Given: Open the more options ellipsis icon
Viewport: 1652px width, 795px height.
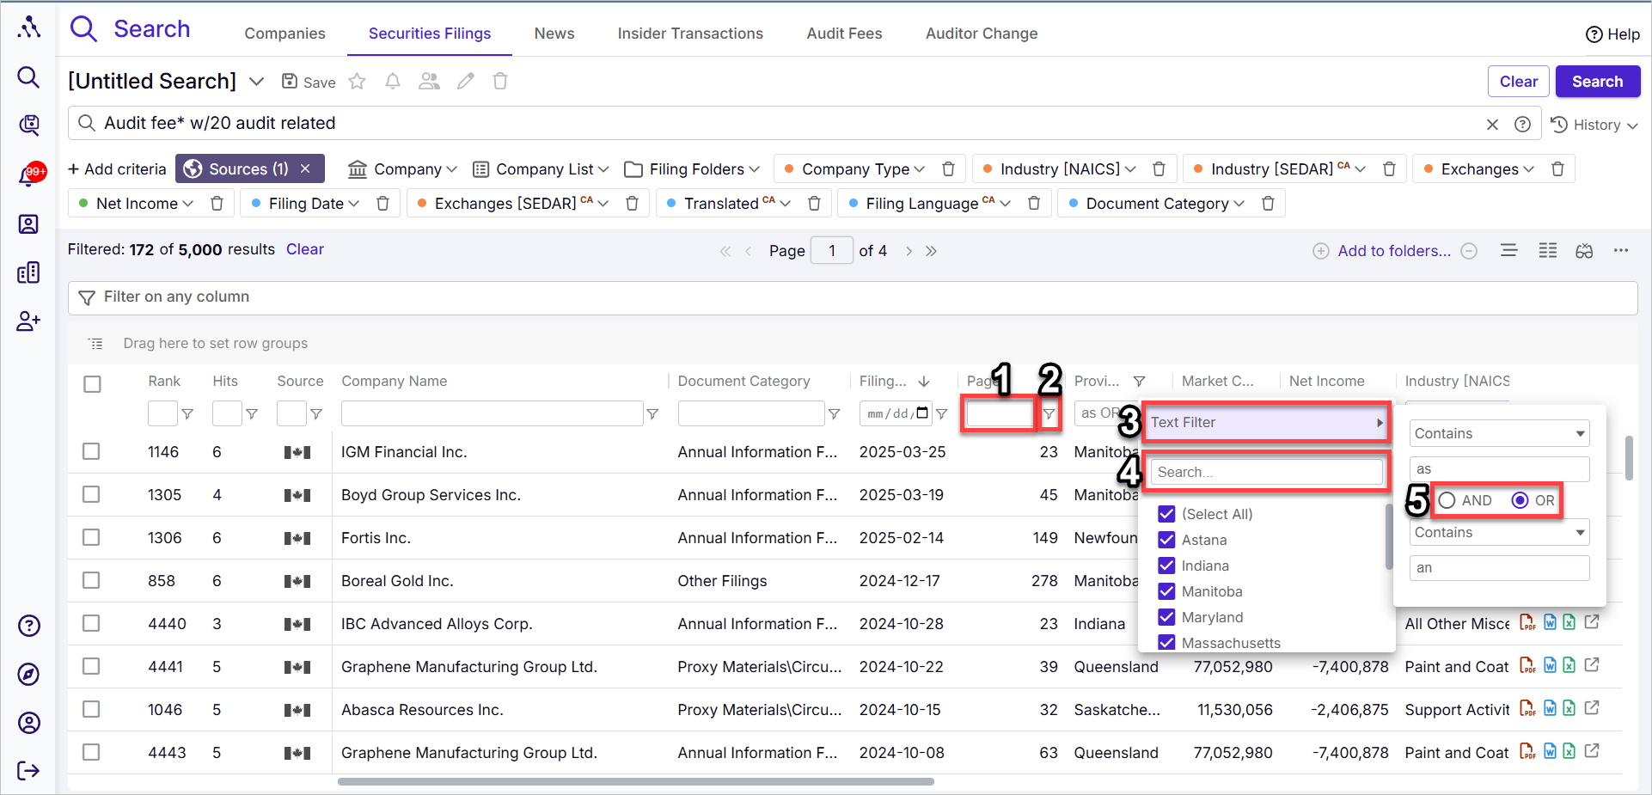Looking at the screenshot, I should 1621,251.
